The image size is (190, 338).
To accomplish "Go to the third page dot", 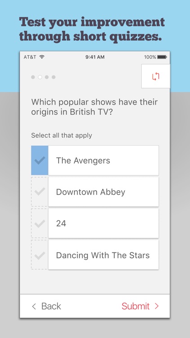I will (47, 77).
